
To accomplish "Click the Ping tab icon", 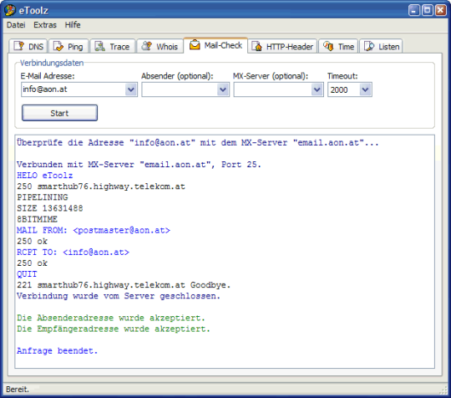I will tap(58, 46).
